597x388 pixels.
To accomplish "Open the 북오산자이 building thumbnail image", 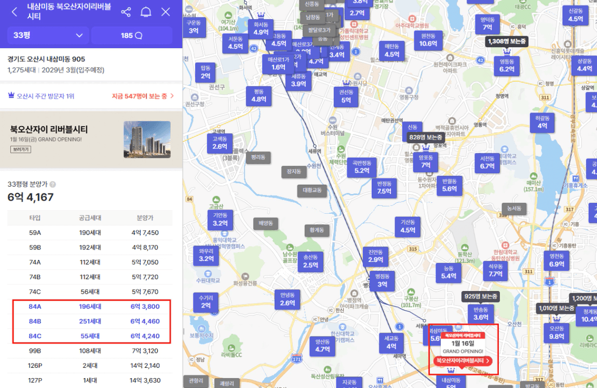I will 147,140.
